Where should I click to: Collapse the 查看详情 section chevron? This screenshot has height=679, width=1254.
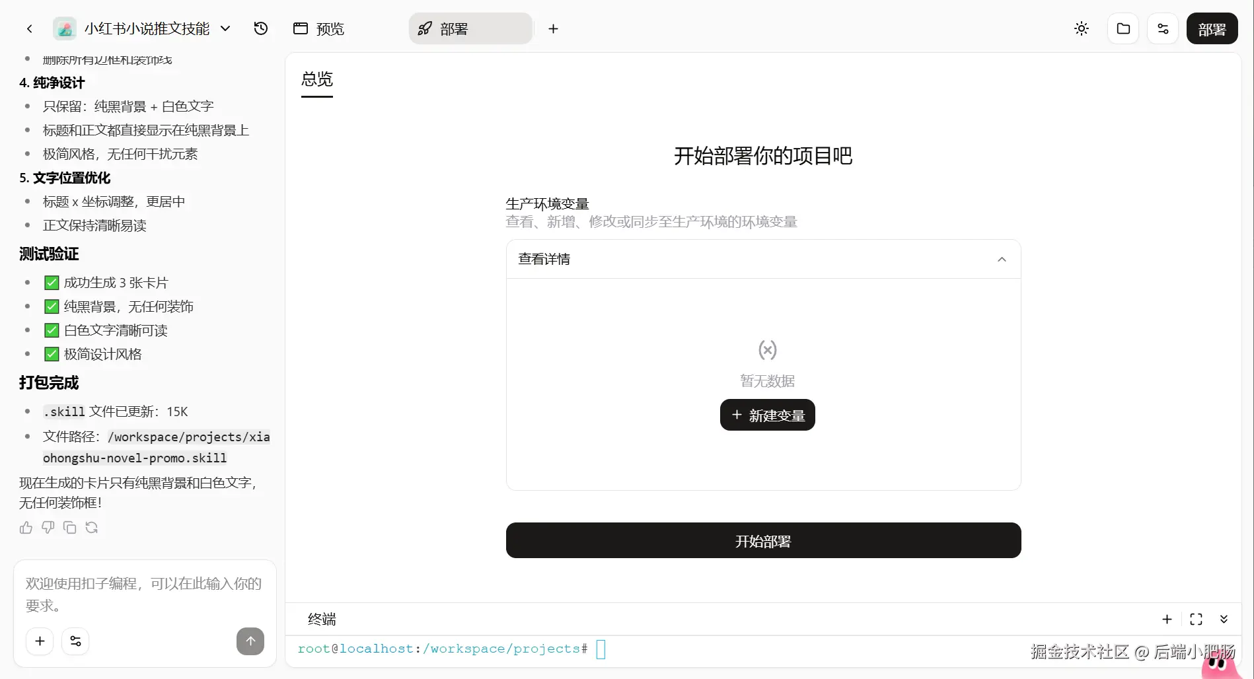point(1002,259)
